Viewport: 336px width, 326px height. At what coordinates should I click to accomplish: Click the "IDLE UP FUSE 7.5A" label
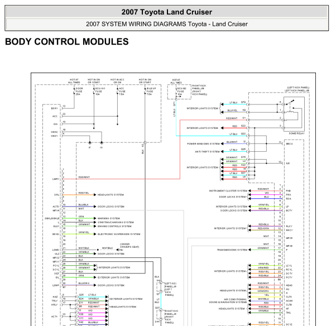coord(151,92)
